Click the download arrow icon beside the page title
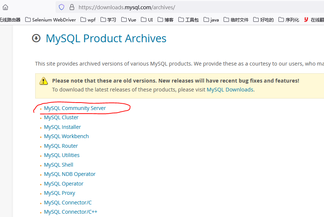Screen dimensions: 324x217 [36, 38]
